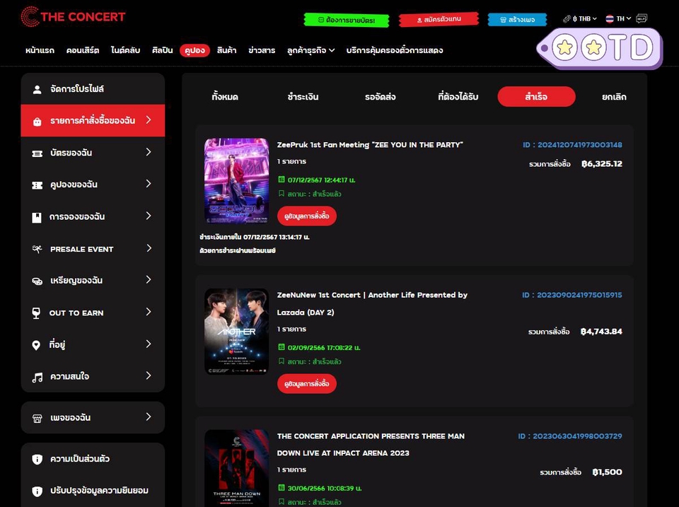Viewport: 679px width, 507px height.
Task: Select the ชำระเงิน orders tab
Action: [x=302, y=97]
